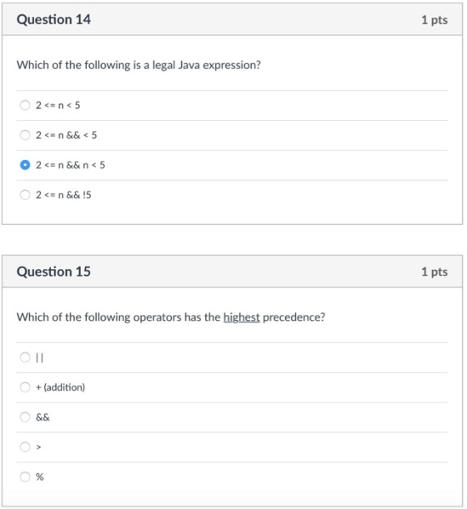Select the > operator radio button
467x509 pixels.
25,447
